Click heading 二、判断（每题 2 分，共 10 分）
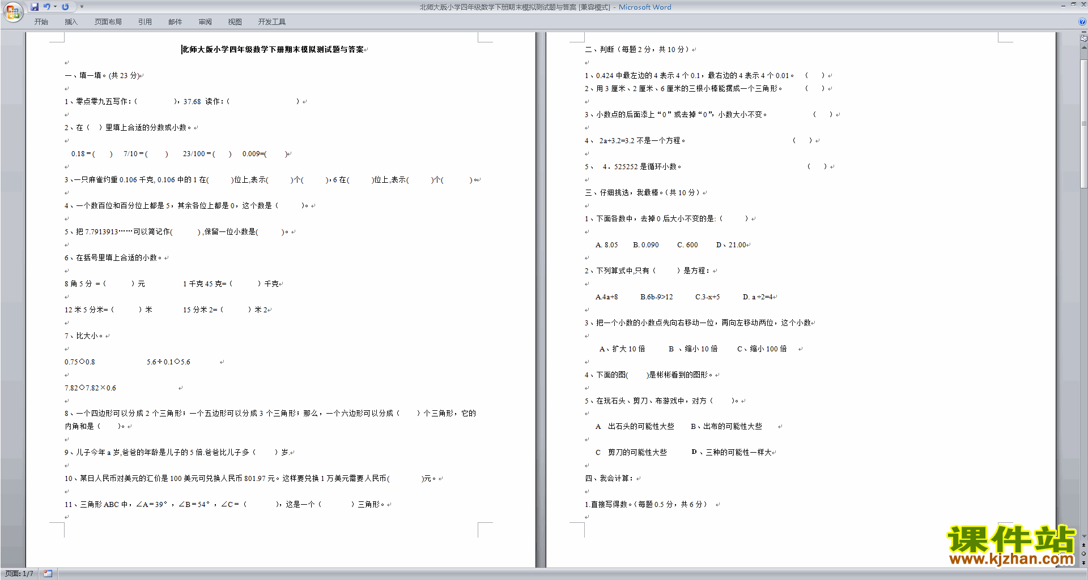 click(637, 50)
